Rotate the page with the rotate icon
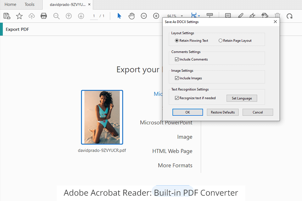The width and height of the screenshot is (302, 201). [289, 16]
